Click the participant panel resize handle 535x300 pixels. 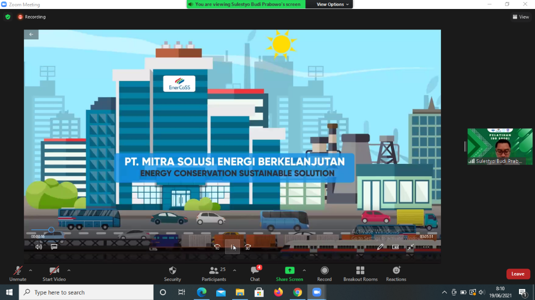465,147
